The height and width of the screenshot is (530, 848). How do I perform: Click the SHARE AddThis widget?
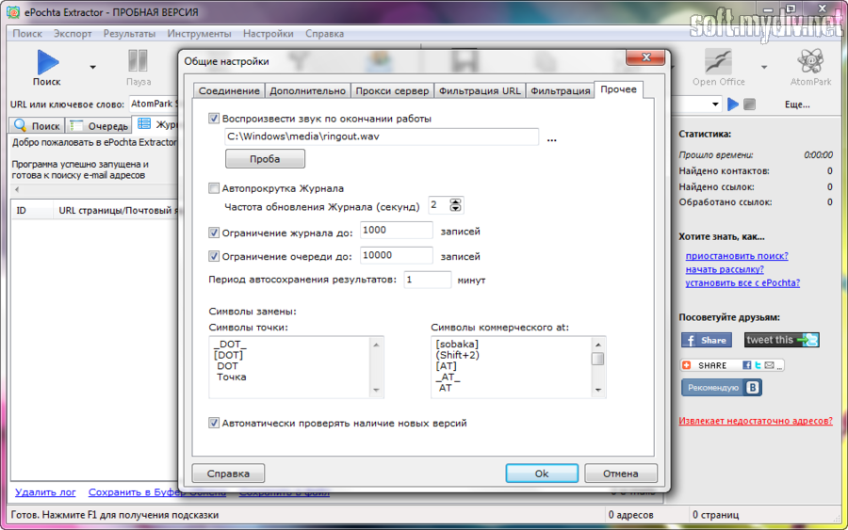coord(732,365)
